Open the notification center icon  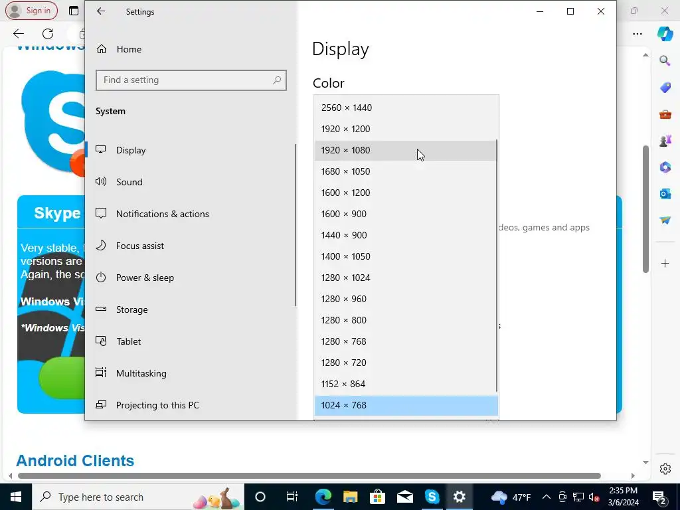coord(659,497)
